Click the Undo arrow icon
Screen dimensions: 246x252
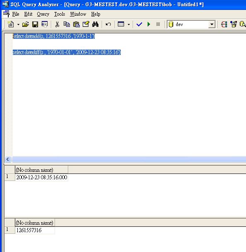[x=108, y=24]
